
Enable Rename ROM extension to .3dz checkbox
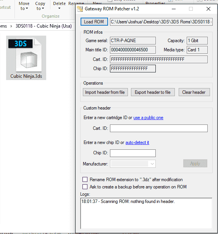click(85, 179)
